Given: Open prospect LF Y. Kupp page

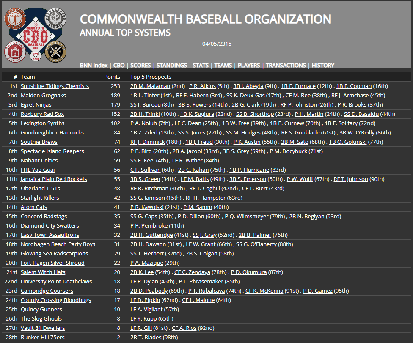Looking at the screenshot, I should coord(143,318).
